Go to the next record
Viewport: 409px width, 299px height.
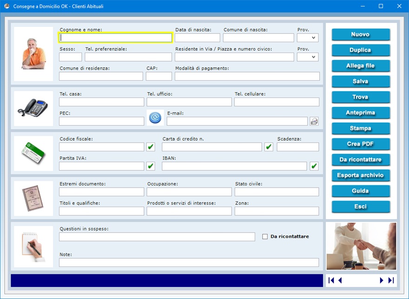[x=382, y=280]
